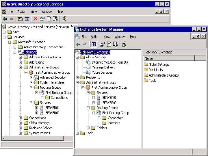Click Back arrow in Exchange System Manager toolbar
The image size is (208, 156).
(78, 44)
